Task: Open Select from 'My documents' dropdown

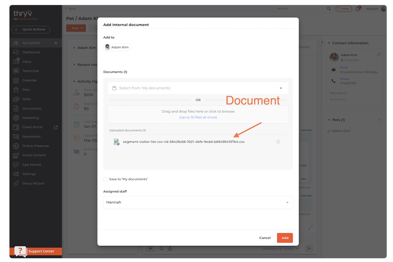Action: tap(198, 88)
